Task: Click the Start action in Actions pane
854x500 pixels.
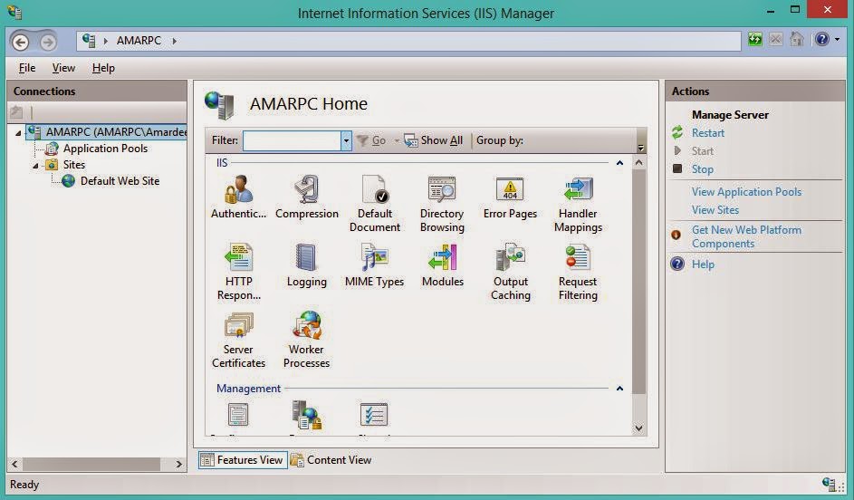Action: [702, 151]
